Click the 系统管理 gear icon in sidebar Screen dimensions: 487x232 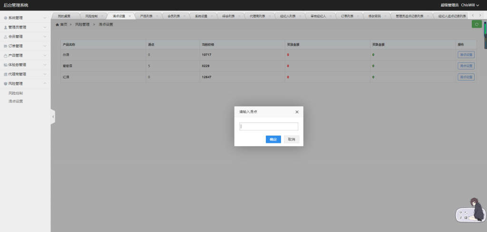coord(6,18)
